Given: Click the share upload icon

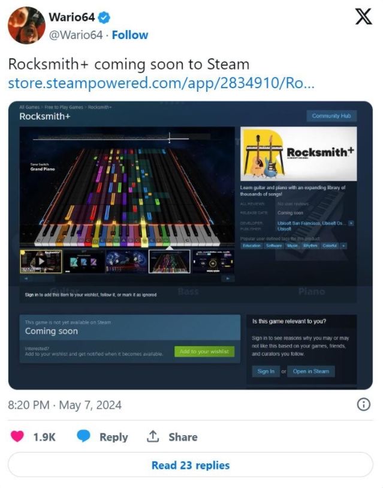Looking at the screenshot, I should tap(153, 436).
